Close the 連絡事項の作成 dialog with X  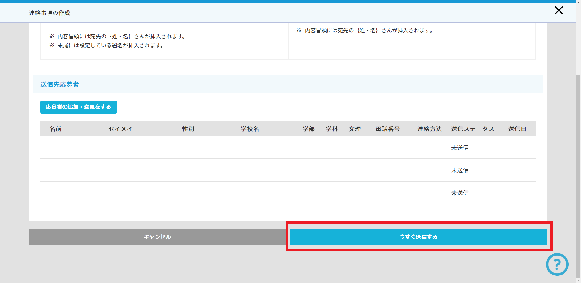[559, 11]
